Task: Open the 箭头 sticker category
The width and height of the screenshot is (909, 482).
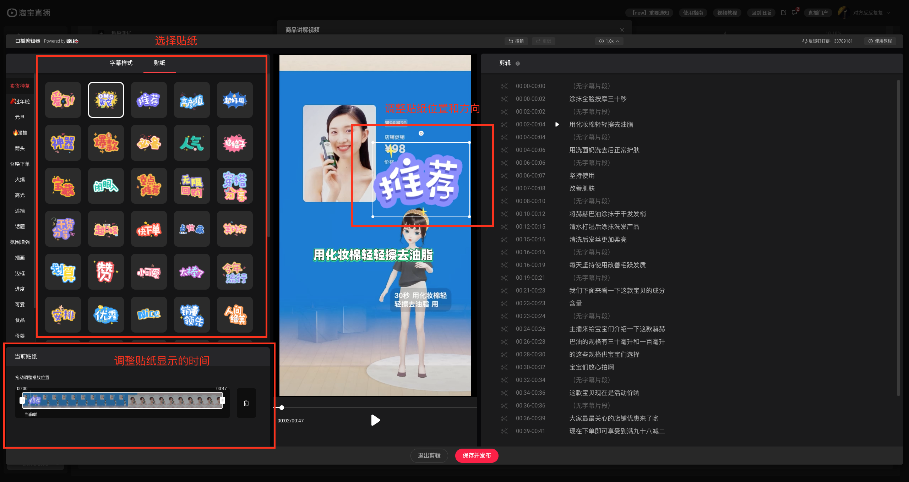Action: [20, 148]
